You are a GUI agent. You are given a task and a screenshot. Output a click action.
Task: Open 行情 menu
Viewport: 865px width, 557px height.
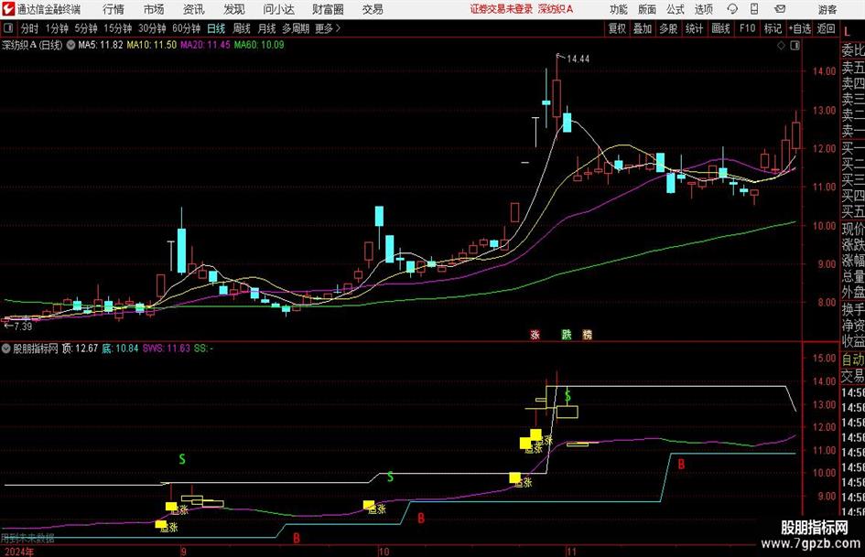(114, 9)
